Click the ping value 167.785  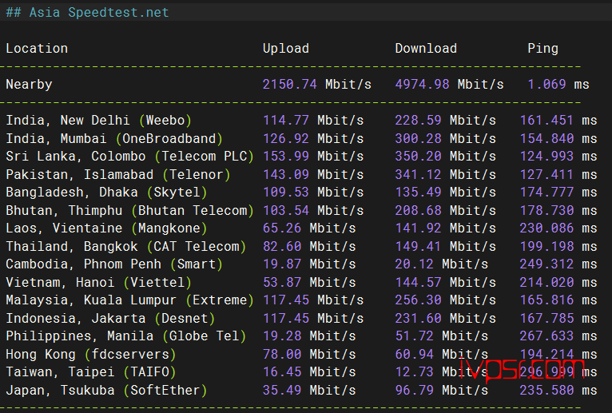(x=546, y=319)
